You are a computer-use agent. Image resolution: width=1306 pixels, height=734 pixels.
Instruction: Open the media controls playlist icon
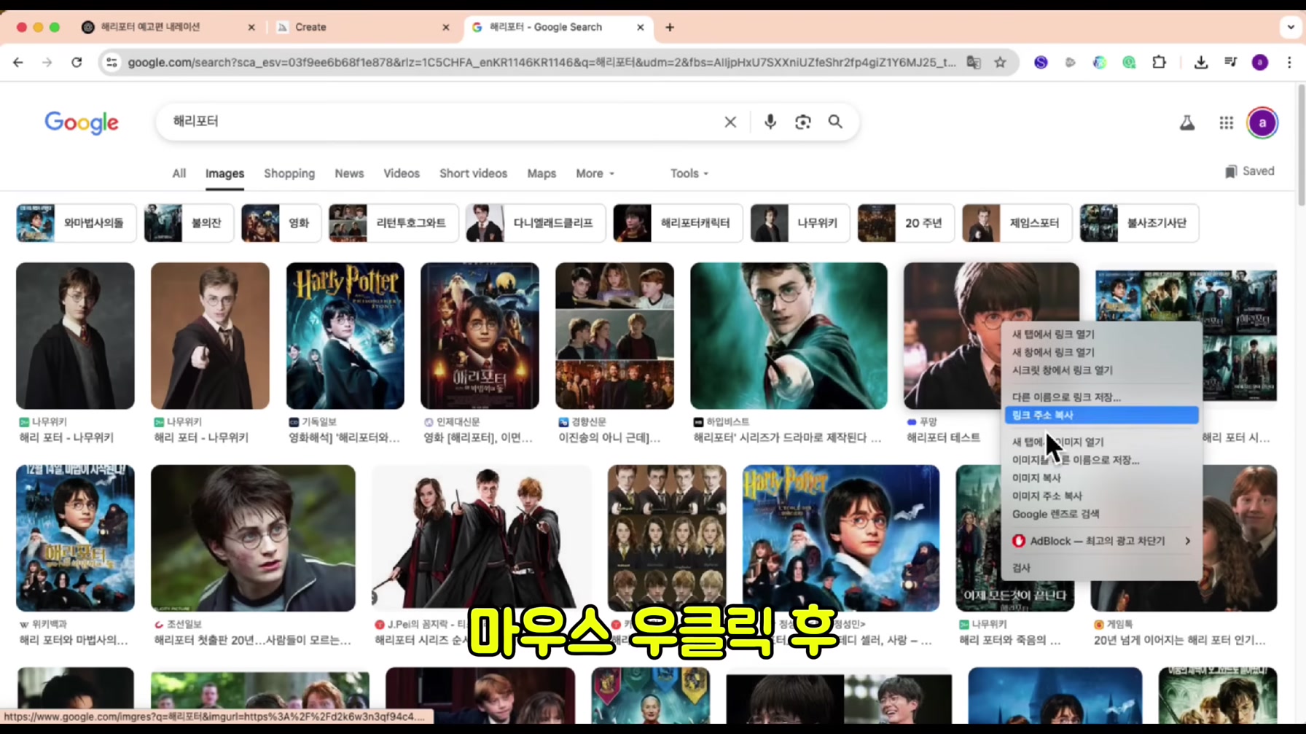1231,63
